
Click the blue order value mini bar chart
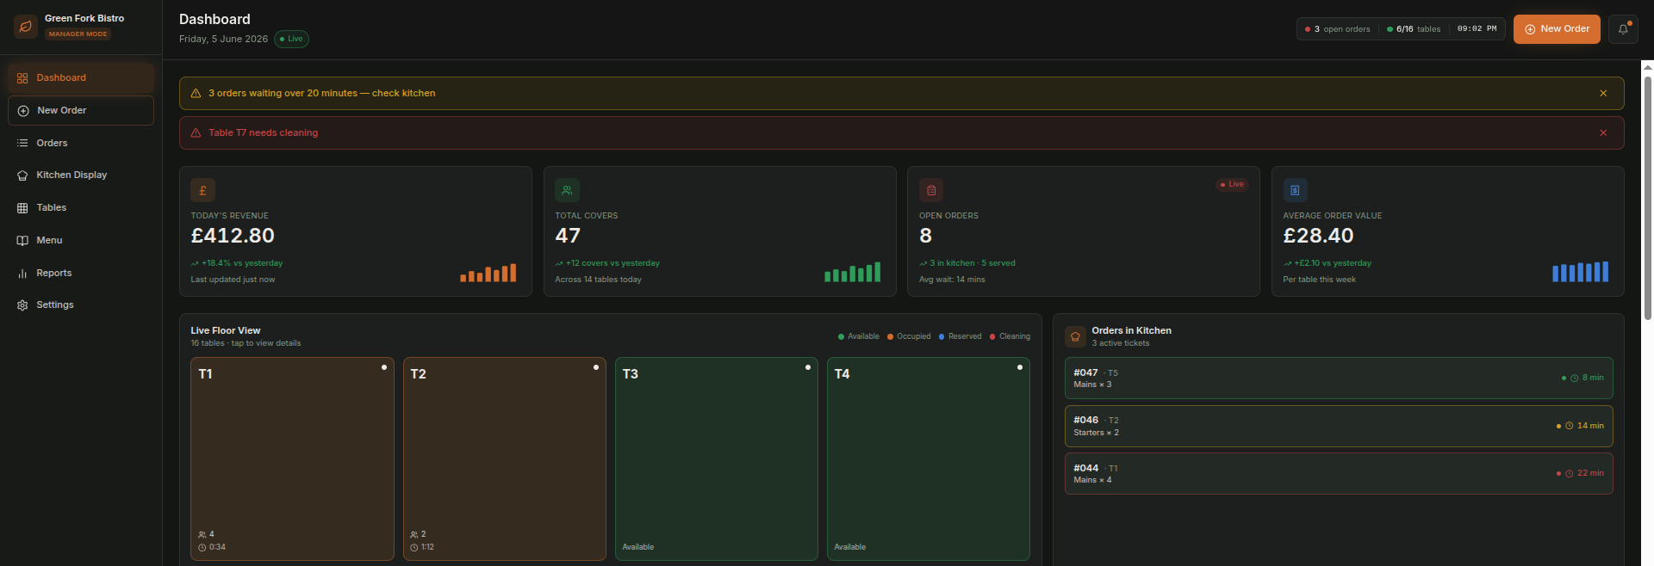click(x=1580, y=272)
